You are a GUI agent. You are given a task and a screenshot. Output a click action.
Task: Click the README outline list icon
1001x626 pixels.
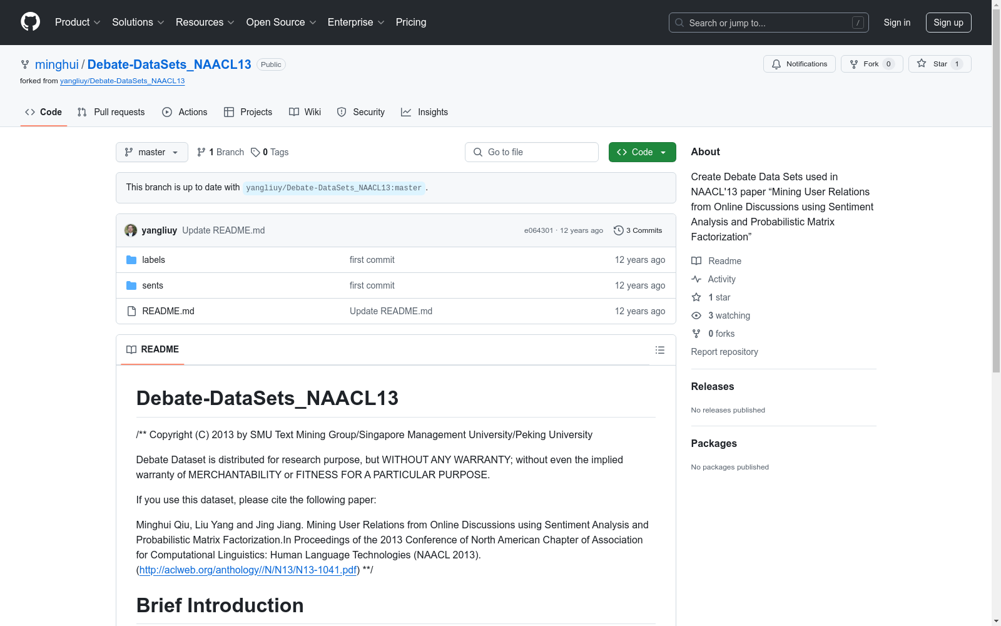[660, 350]
